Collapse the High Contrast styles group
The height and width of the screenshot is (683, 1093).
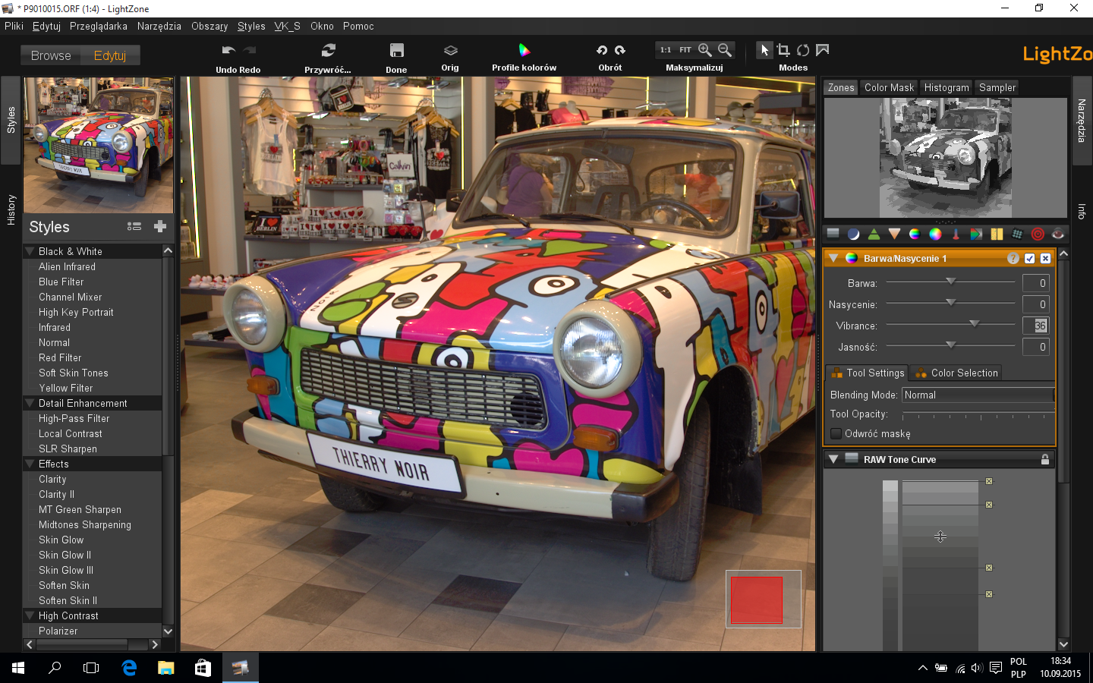(30, 615)
